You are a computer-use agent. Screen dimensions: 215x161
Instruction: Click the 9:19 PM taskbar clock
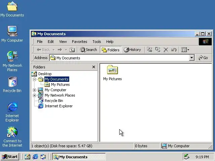pyautogui.click(x=202, y=157)
